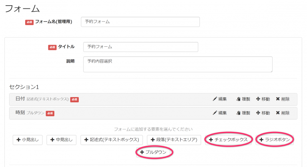
Task: Click the 必須 badge in the 時刻 row
Action: (x=50, y=113)
